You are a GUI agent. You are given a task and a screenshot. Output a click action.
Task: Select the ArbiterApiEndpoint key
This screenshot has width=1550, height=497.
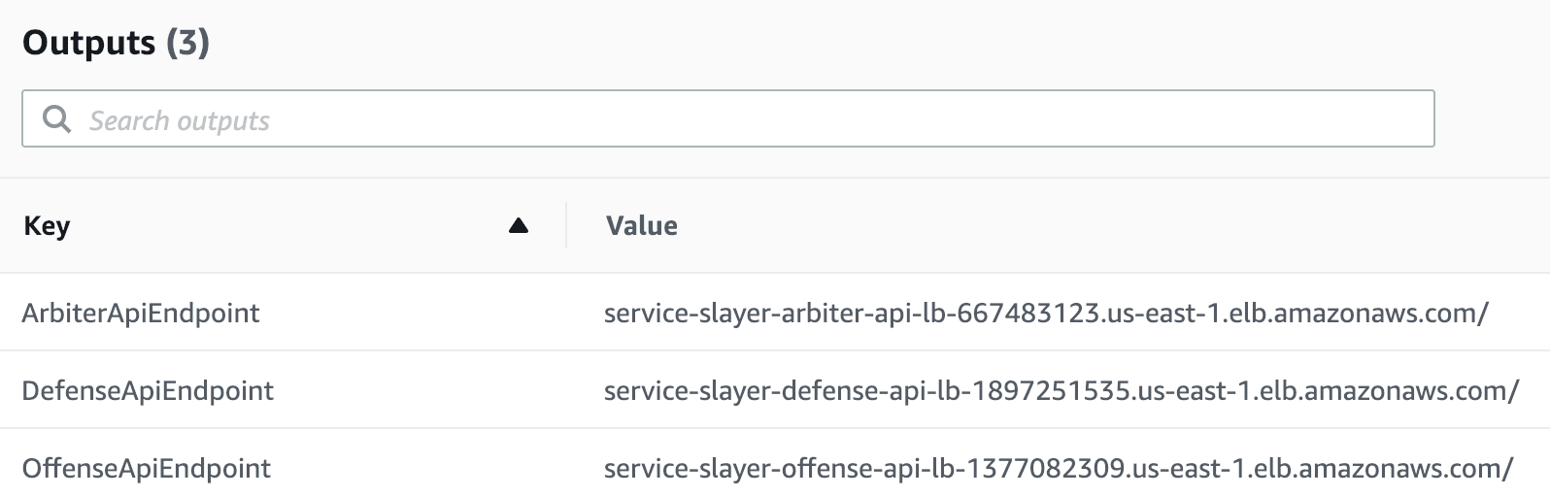(141, 314)
